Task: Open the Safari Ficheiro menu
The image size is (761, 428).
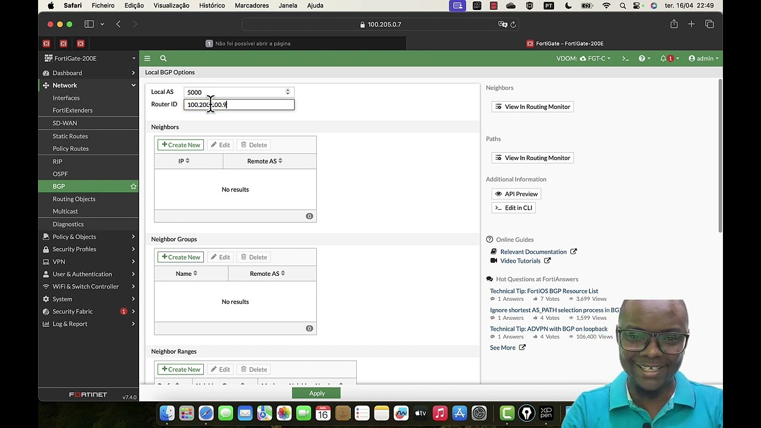Action: 103,5
